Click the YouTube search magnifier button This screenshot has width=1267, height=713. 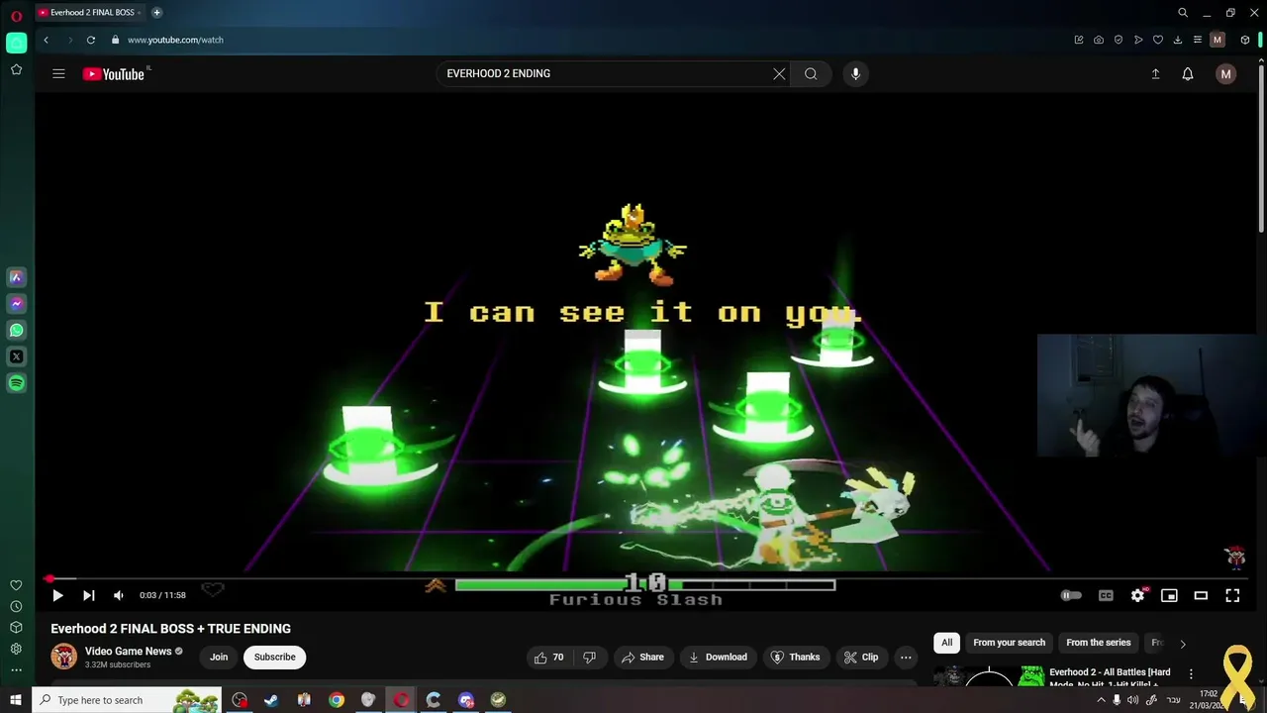pyautogui.click(x=811, y=73)
